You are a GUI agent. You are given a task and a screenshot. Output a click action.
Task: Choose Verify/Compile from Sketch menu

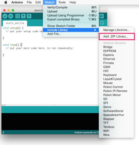[x=71, y=7]
